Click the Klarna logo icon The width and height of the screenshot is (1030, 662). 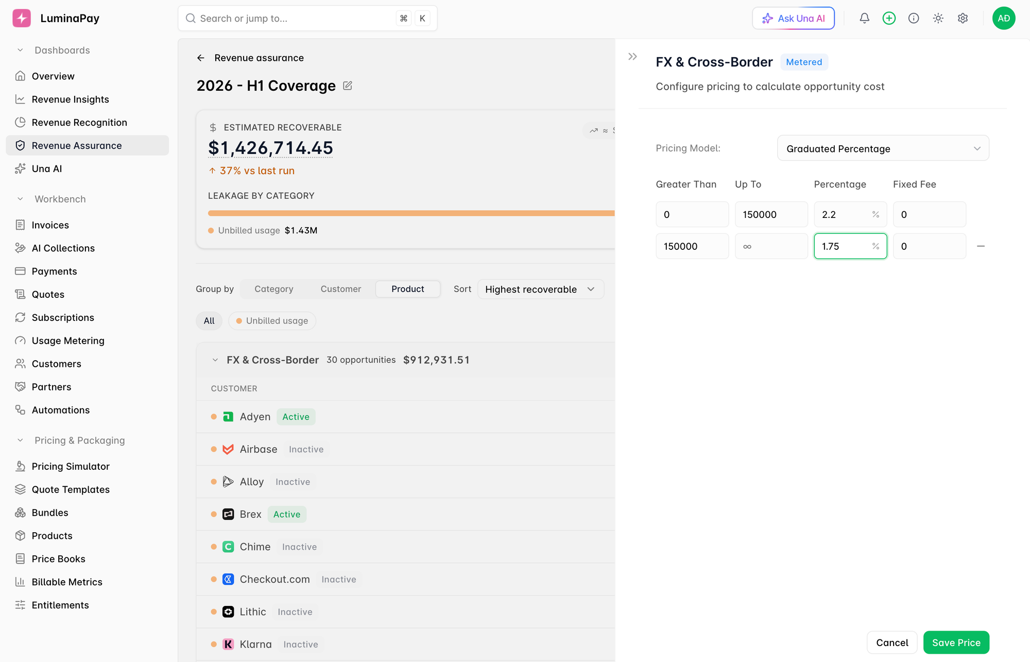pyautogui.click(x=228, y=644)
